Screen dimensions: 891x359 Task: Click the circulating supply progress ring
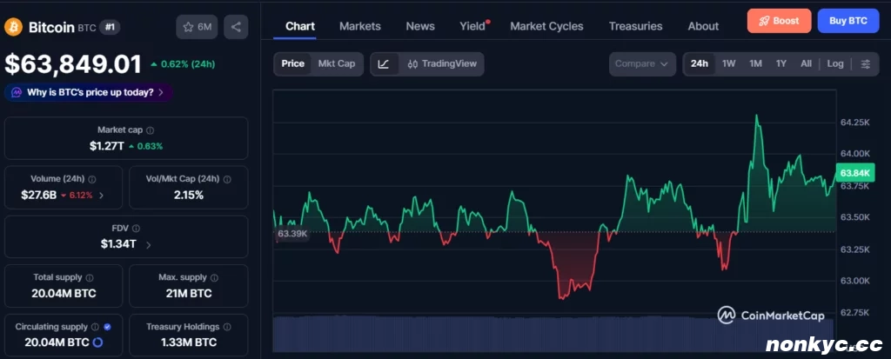pyautogui.click(x=97, y=342)
